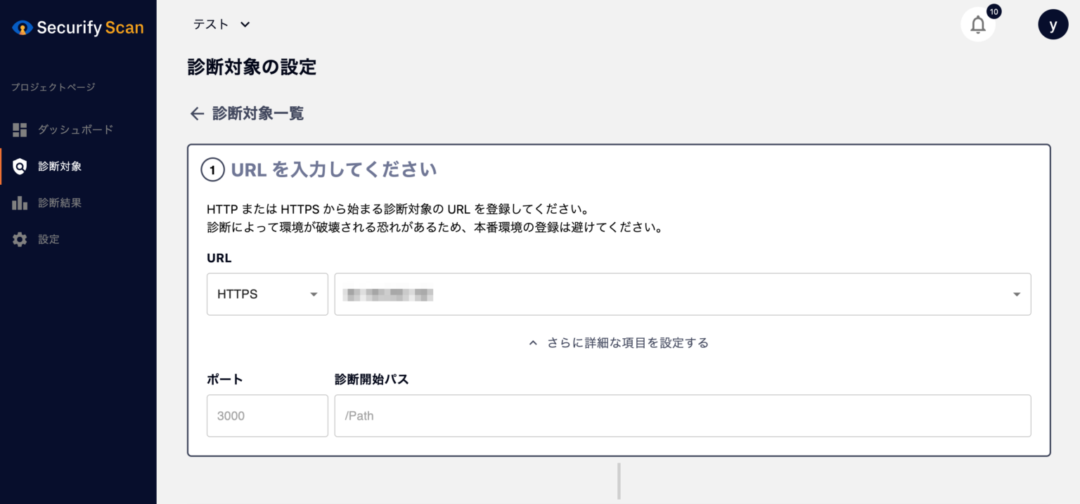
Task: Select the 診断対象 sidebar icon
Action: click(x=19, y=166)
